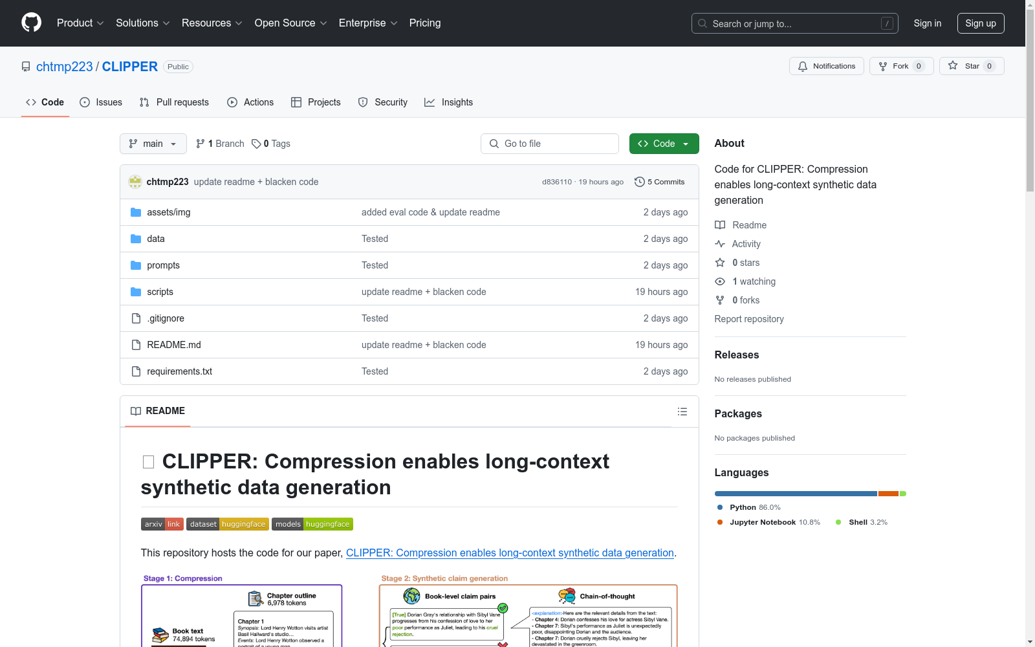Click the watching eye icon
Screen dimensions: 1035x647
(x=720, y=281)
